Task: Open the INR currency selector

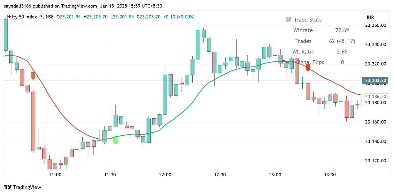Action: click(375, 17)
